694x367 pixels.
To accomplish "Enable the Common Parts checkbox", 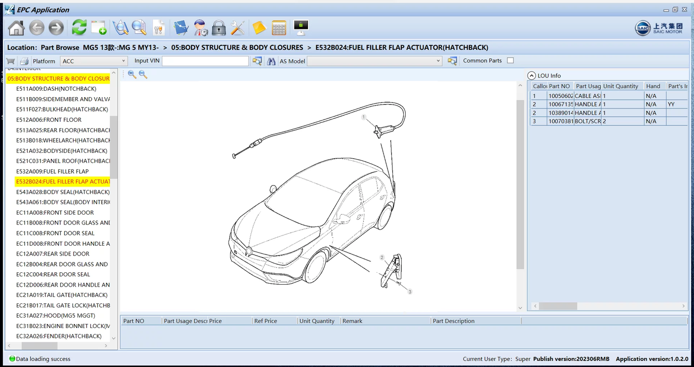I will click(510, 61).
